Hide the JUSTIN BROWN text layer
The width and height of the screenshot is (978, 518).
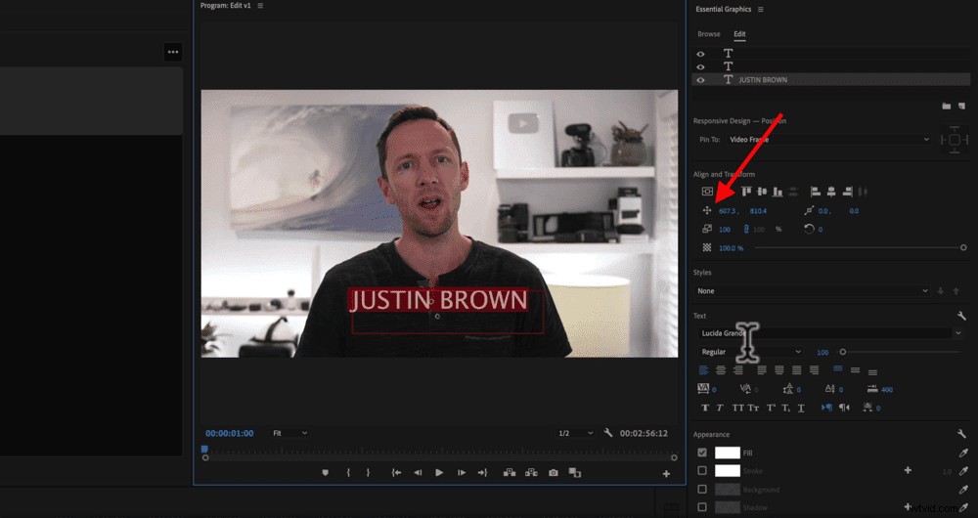tap(700, 80)
